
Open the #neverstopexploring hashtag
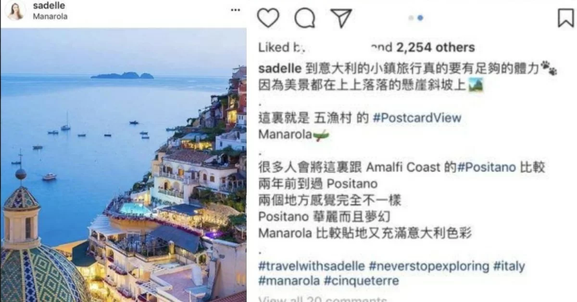point(429,266)
